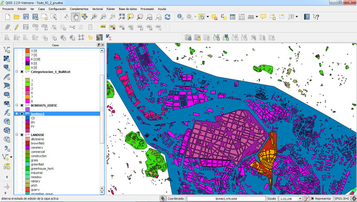
Task: Click the grid hash vector tool icon
Action: point(81,37)
